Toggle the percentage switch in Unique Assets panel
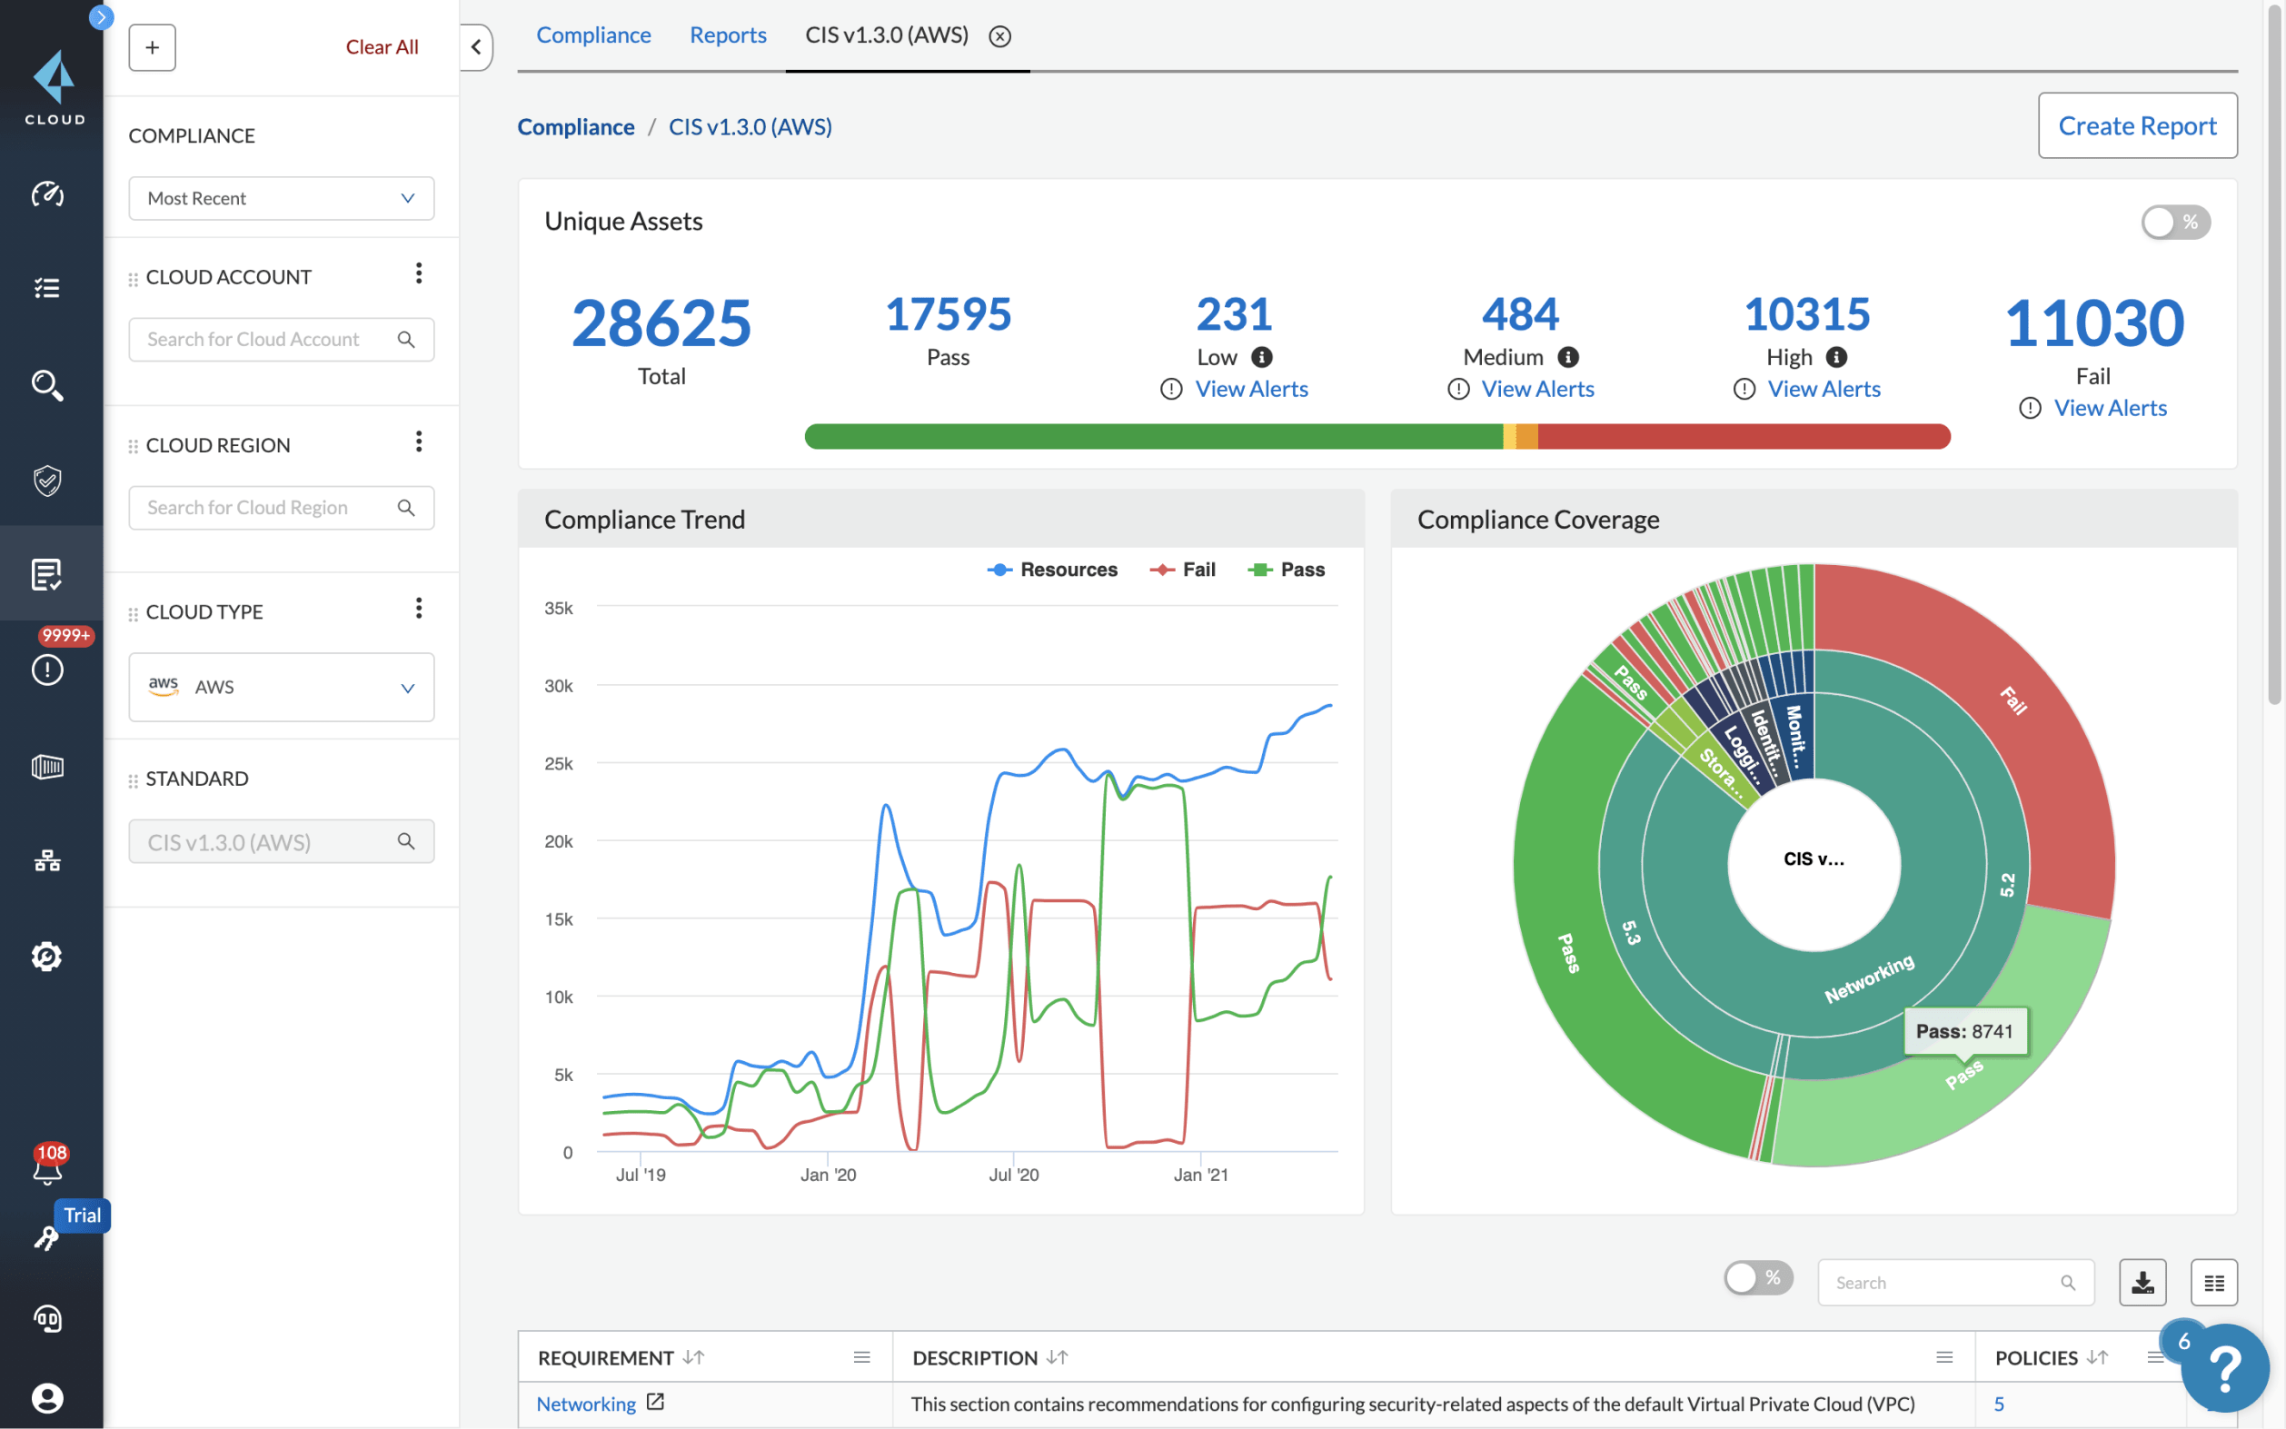 [2174, 221]
